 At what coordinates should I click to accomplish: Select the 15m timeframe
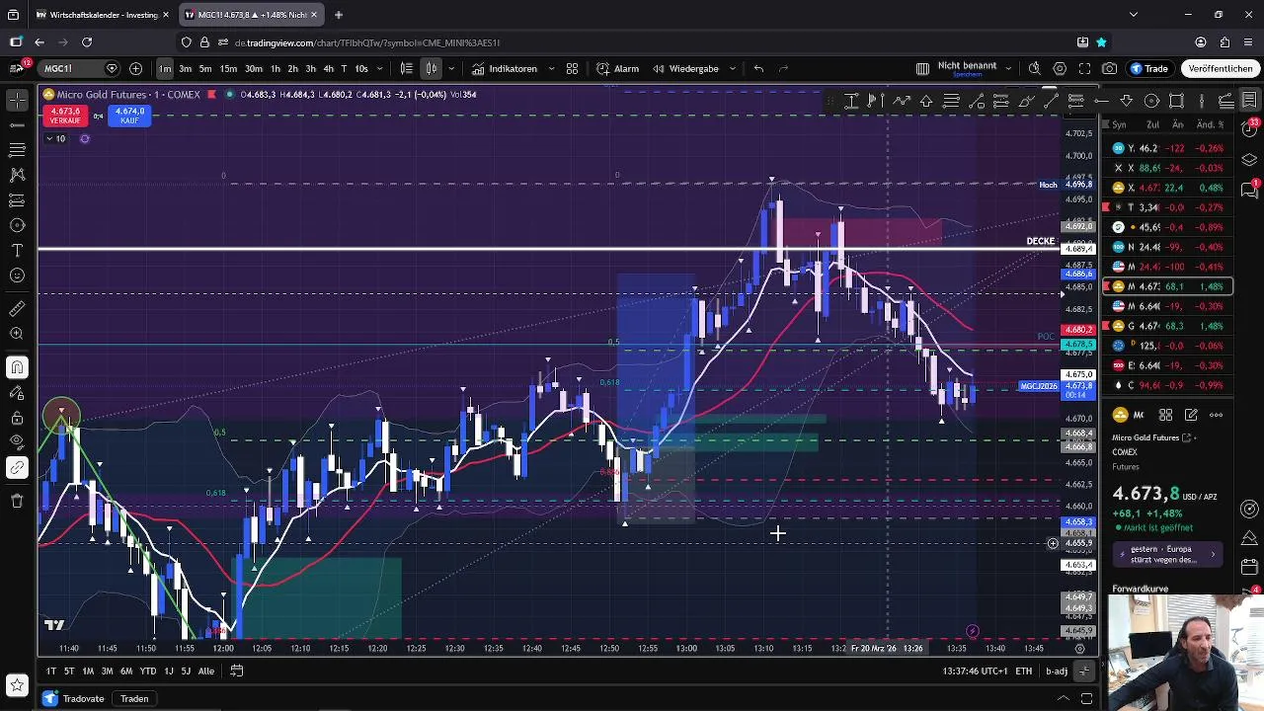click(228, 68)
